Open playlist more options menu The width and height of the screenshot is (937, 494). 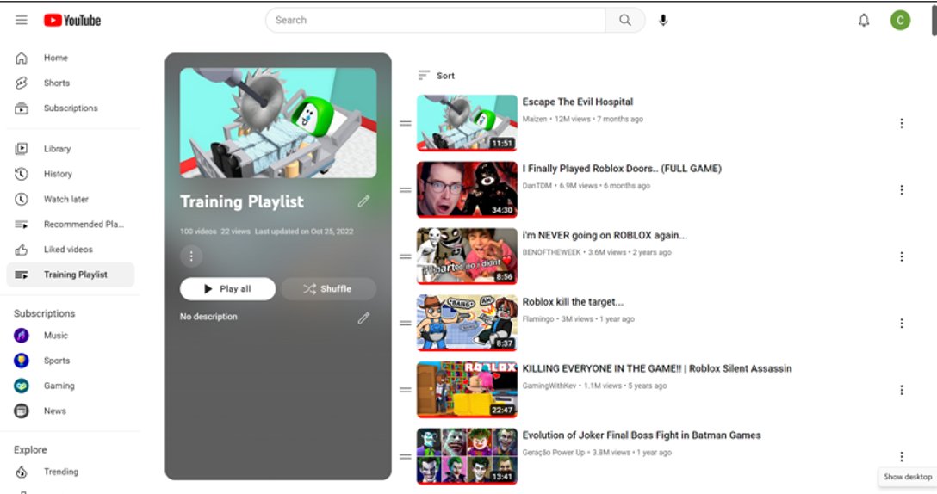191,256
